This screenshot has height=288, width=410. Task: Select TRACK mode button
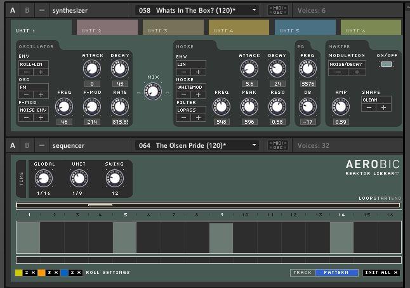[303, 273]
